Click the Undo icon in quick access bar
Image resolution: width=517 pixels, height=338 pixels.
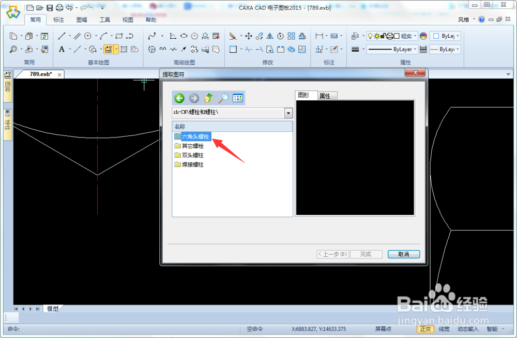tap(69, 8)
